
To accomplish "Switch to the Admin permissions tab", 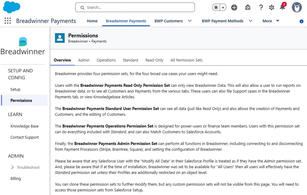I will tap(84, 60).
